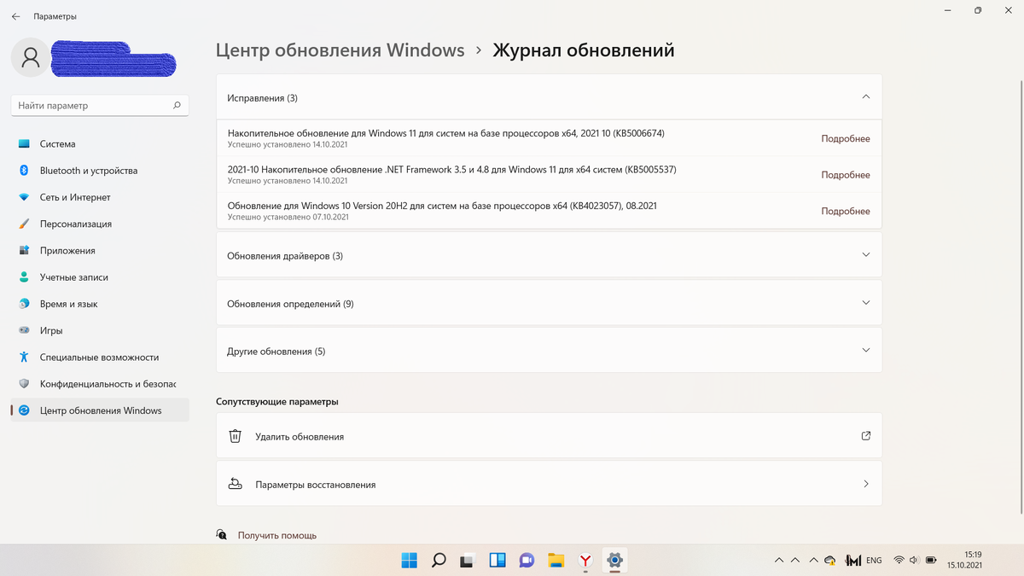Open Параметры восстановления
Image resolution: width=1024 pixels, height=576 pixels.
click(549, 484)
